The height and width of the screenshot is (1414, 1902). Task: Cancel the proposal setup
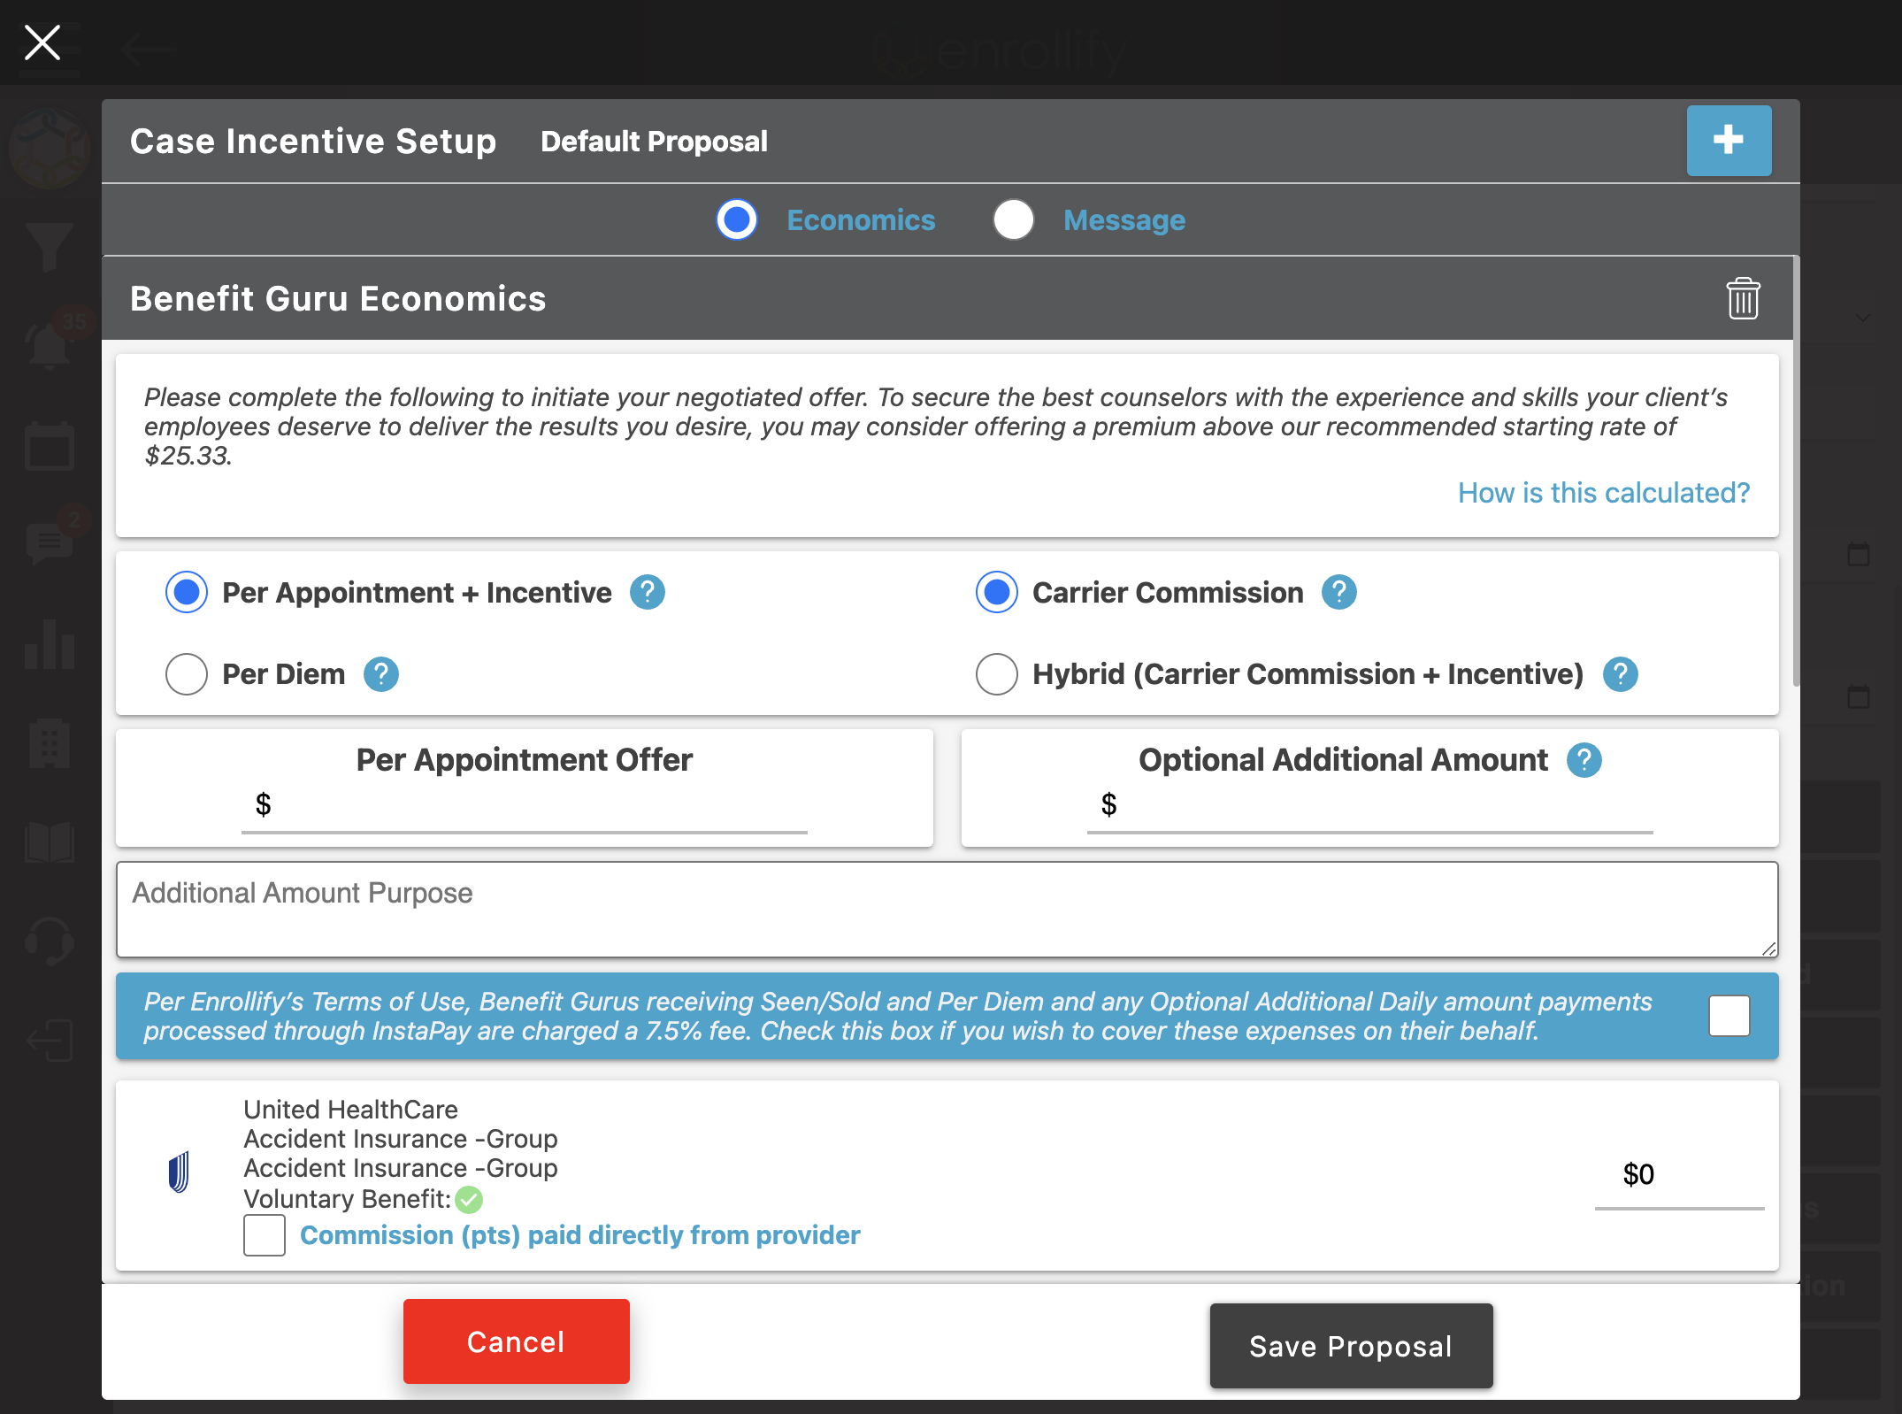coord(517,1341)
